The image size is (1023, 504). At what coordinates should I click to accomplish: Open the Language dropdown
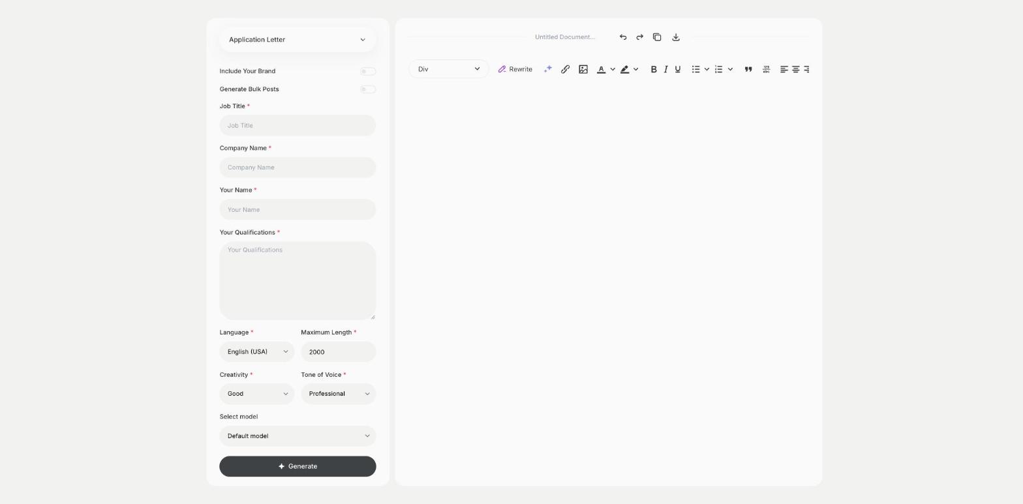pos(257,352)
